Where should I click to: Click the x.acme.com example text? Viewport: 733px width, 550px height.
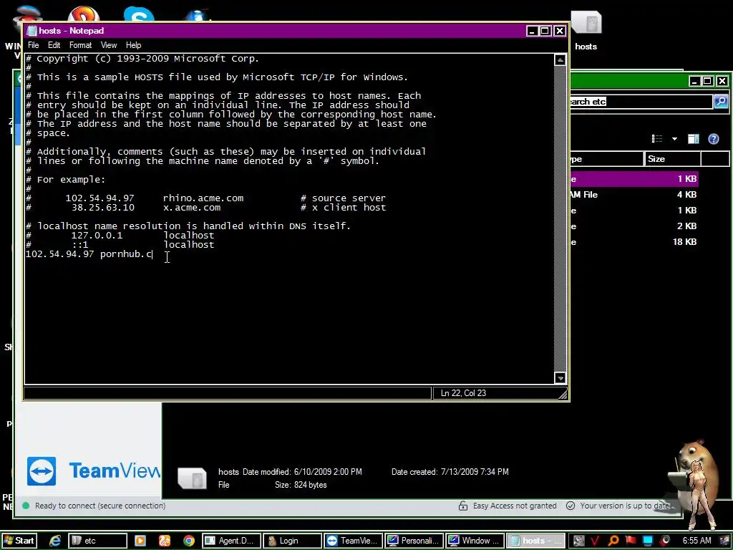coord(192,208)
